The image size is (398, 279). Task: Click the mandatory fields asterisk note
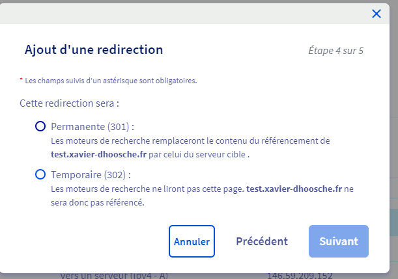coord(111,81)
